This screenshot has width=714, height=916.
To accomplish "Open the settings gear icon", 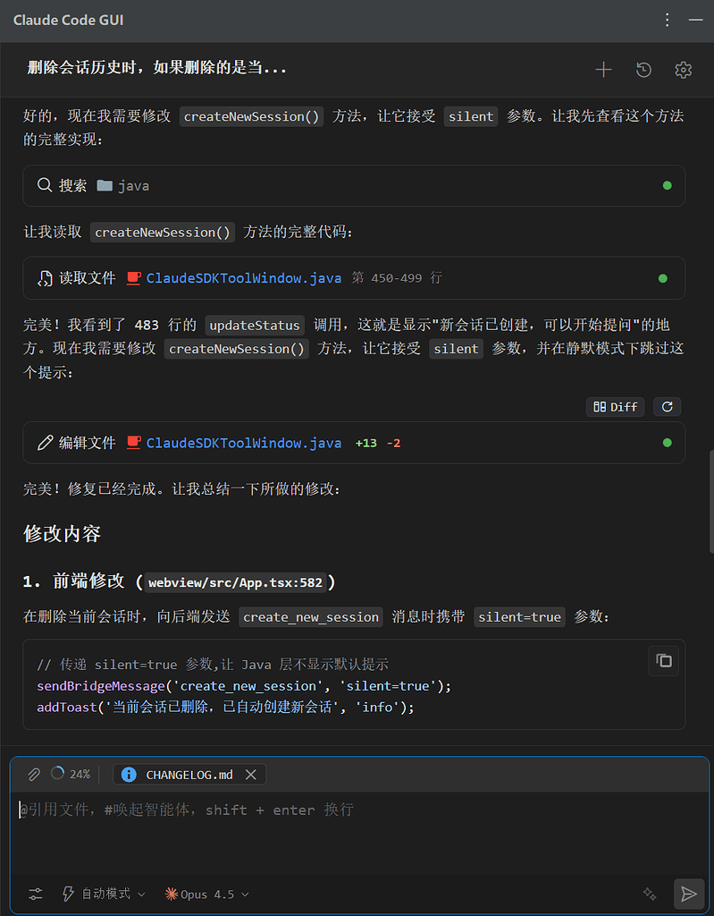I will [x=683, y=70].
